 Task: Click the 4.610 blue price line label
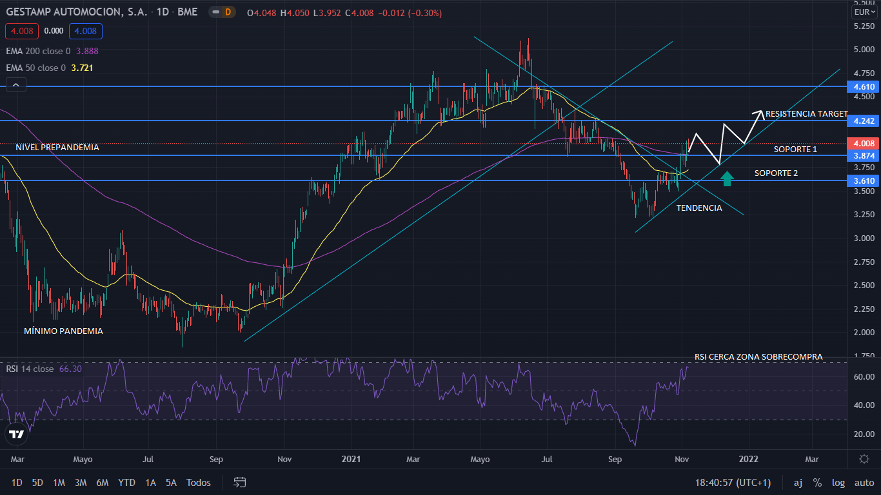(864, 86)
